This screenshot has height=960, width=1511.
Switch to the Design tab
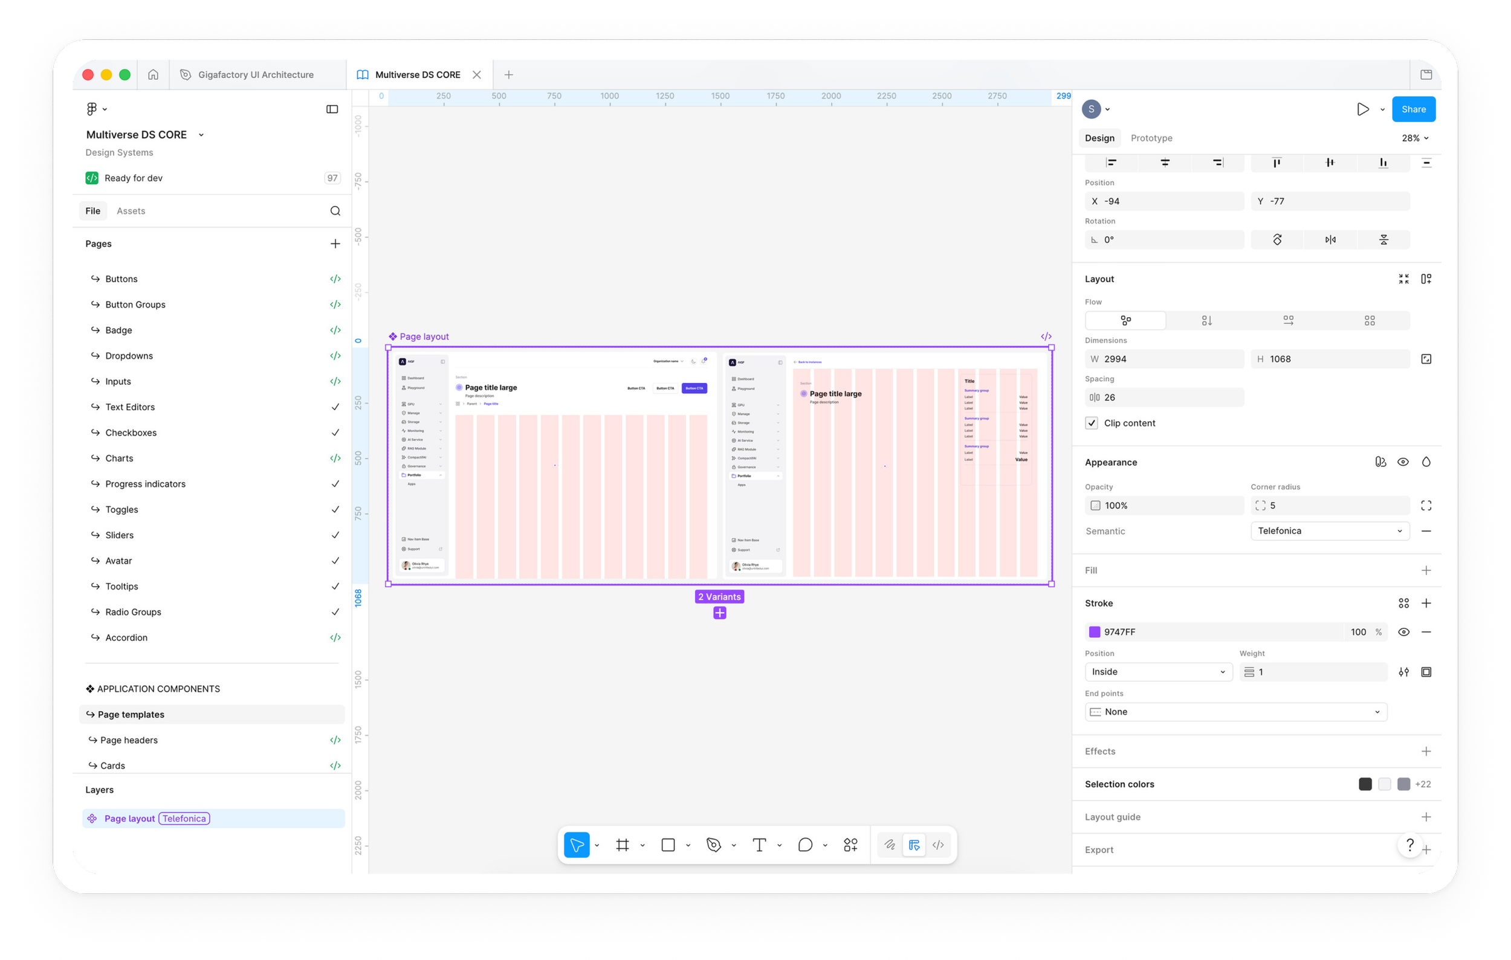(1099, 138)
